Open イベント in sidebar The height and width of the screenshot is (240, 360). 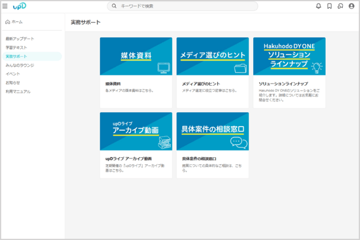[13, 74]
